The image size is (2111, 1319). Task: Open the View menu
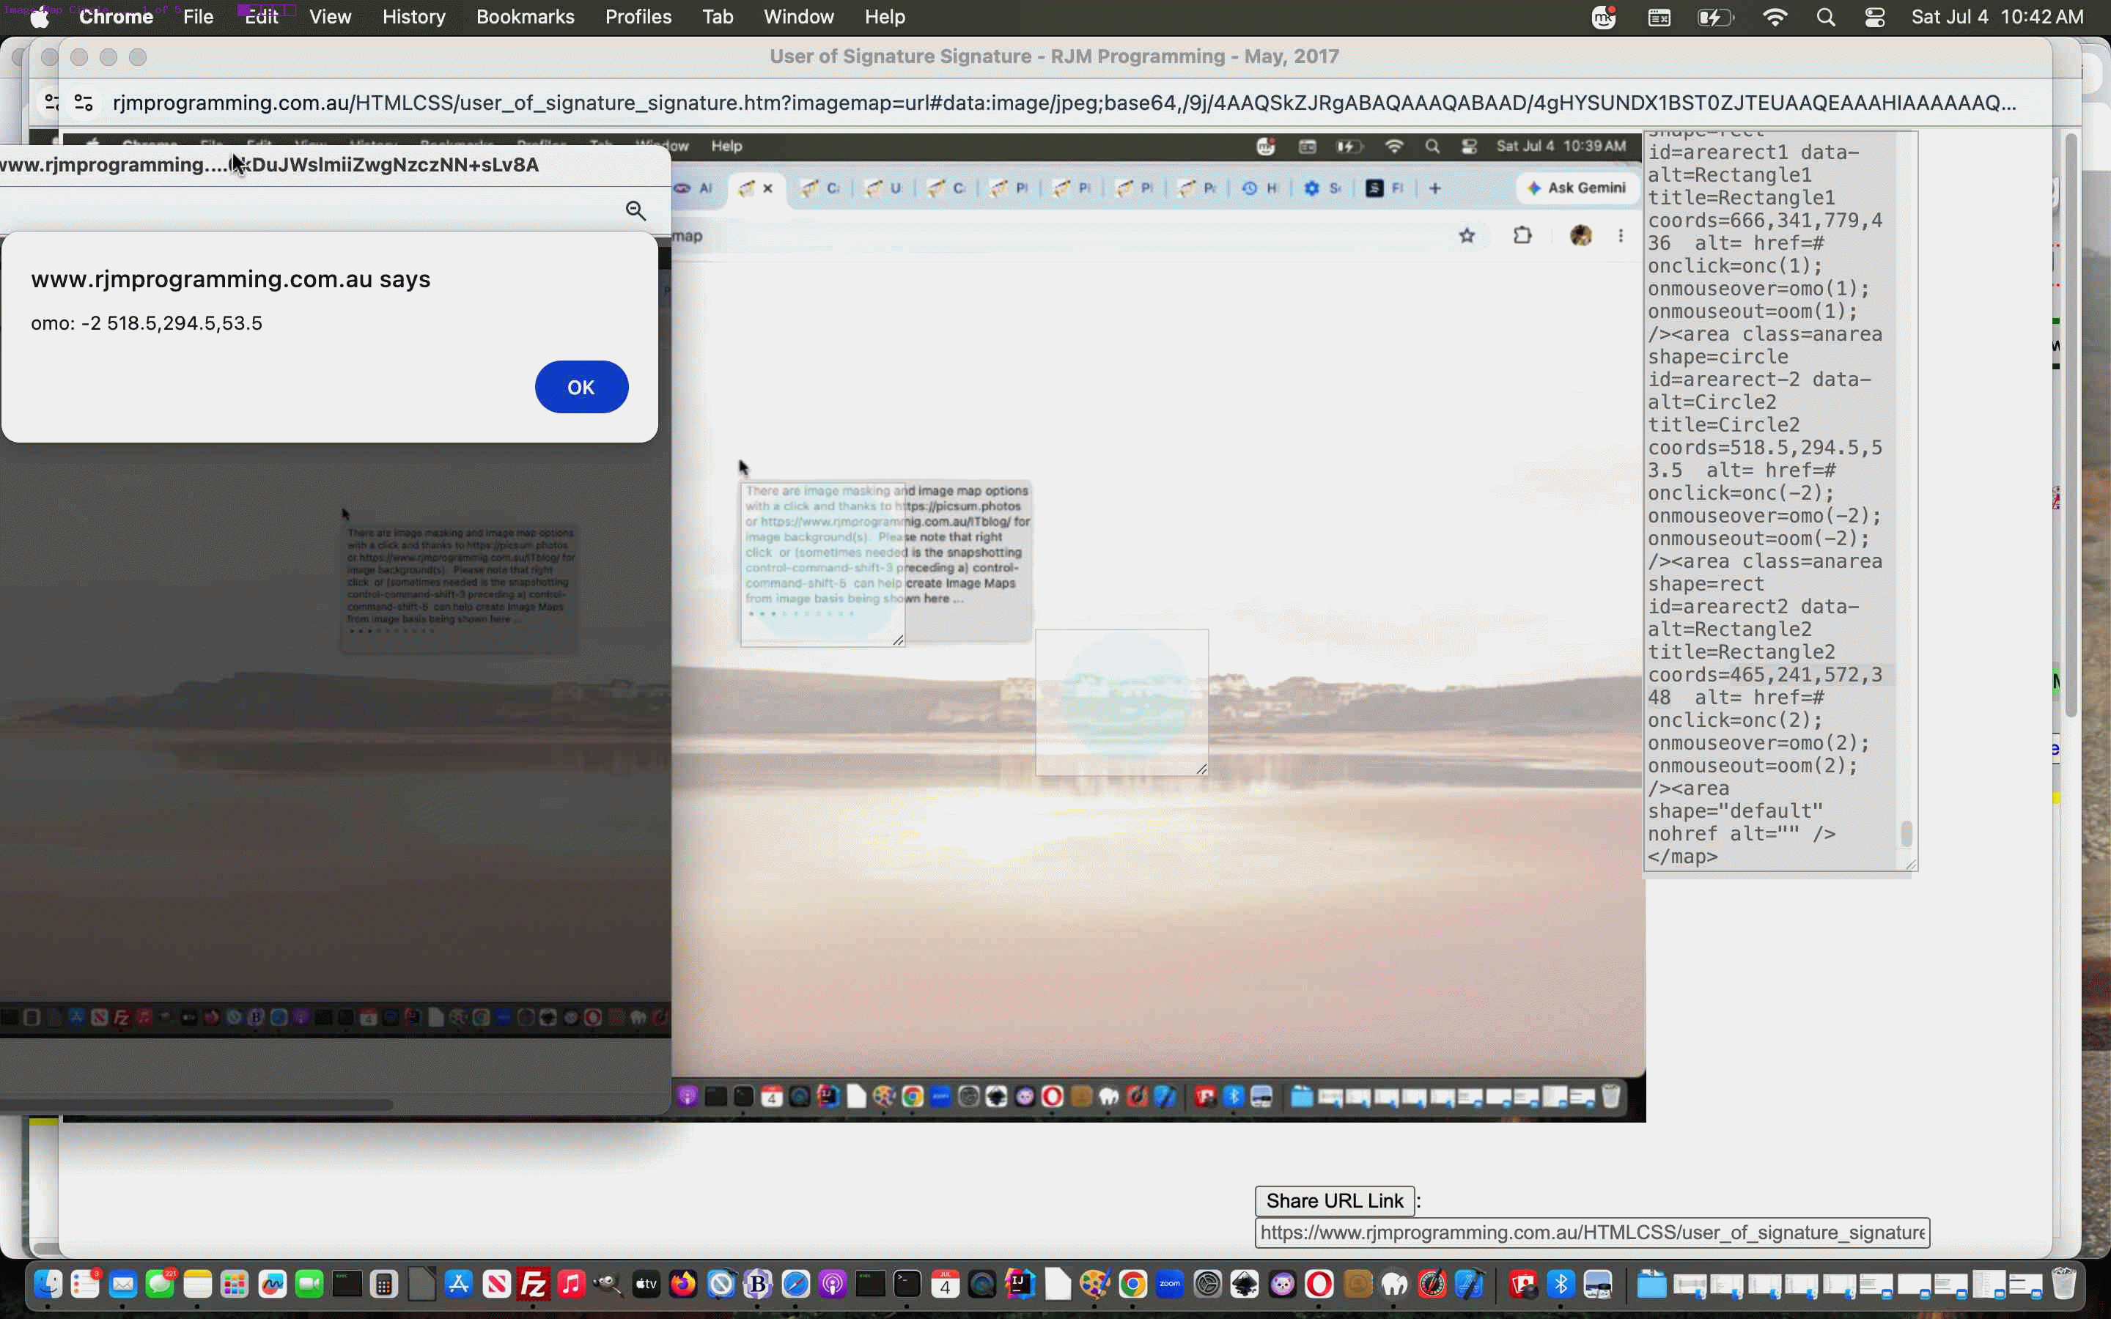pyautogui.click(x=330, y=17)
